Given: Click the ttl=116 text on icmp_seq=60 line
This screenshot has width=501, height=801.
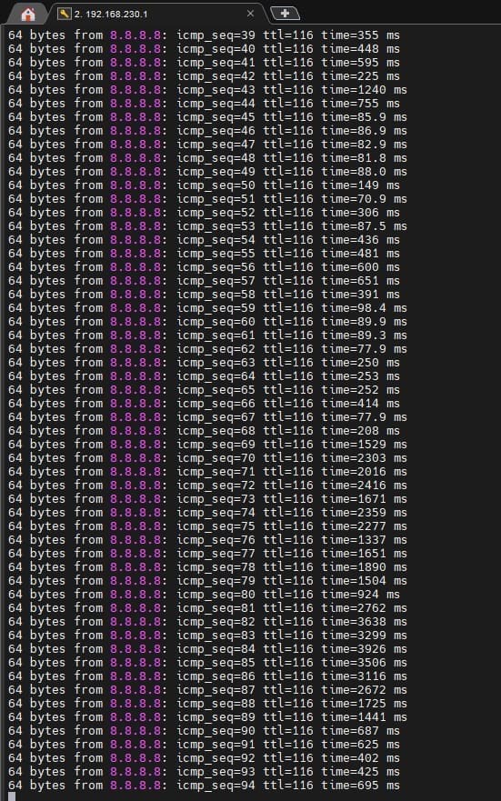Looking at the screenshot, I should 288,322.
